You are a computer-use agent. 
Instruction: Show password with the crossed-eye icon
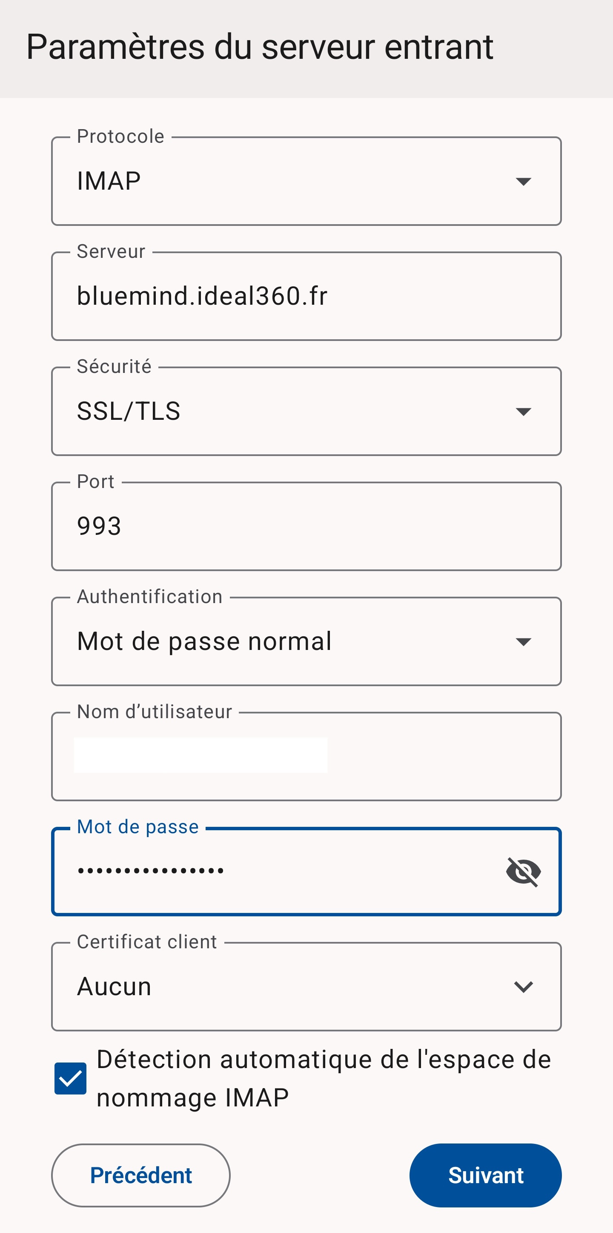click(523, 872)
